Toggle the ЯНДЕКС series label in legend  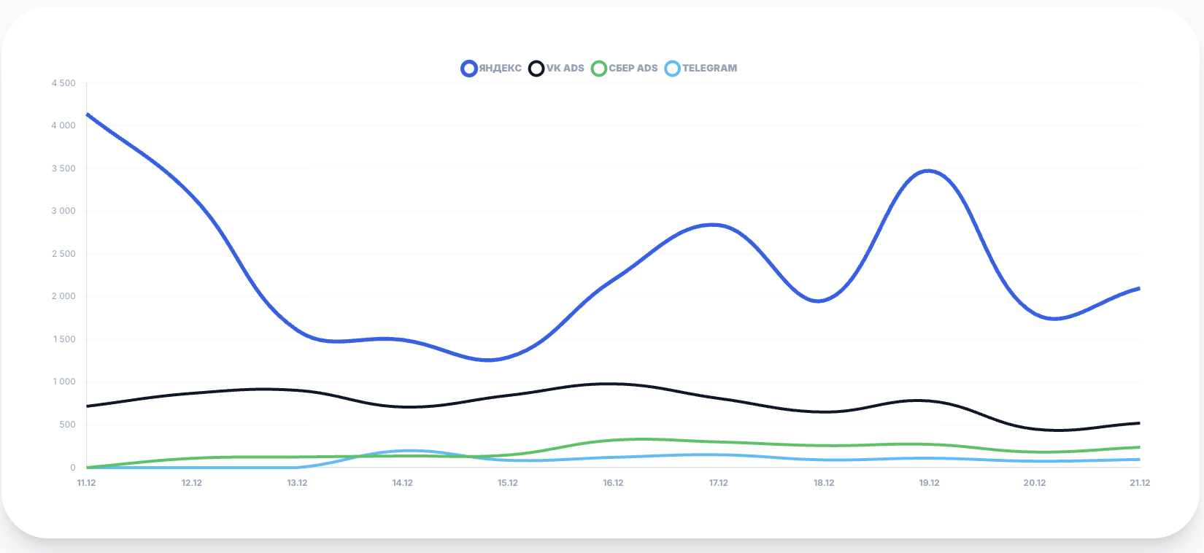(500, 69)
